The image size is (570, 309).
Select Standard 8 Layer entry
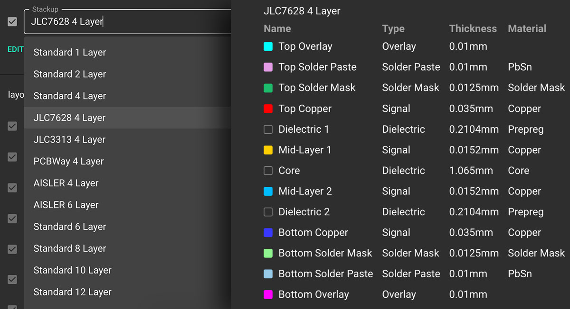pyautogui.click(x=70, y=249)
